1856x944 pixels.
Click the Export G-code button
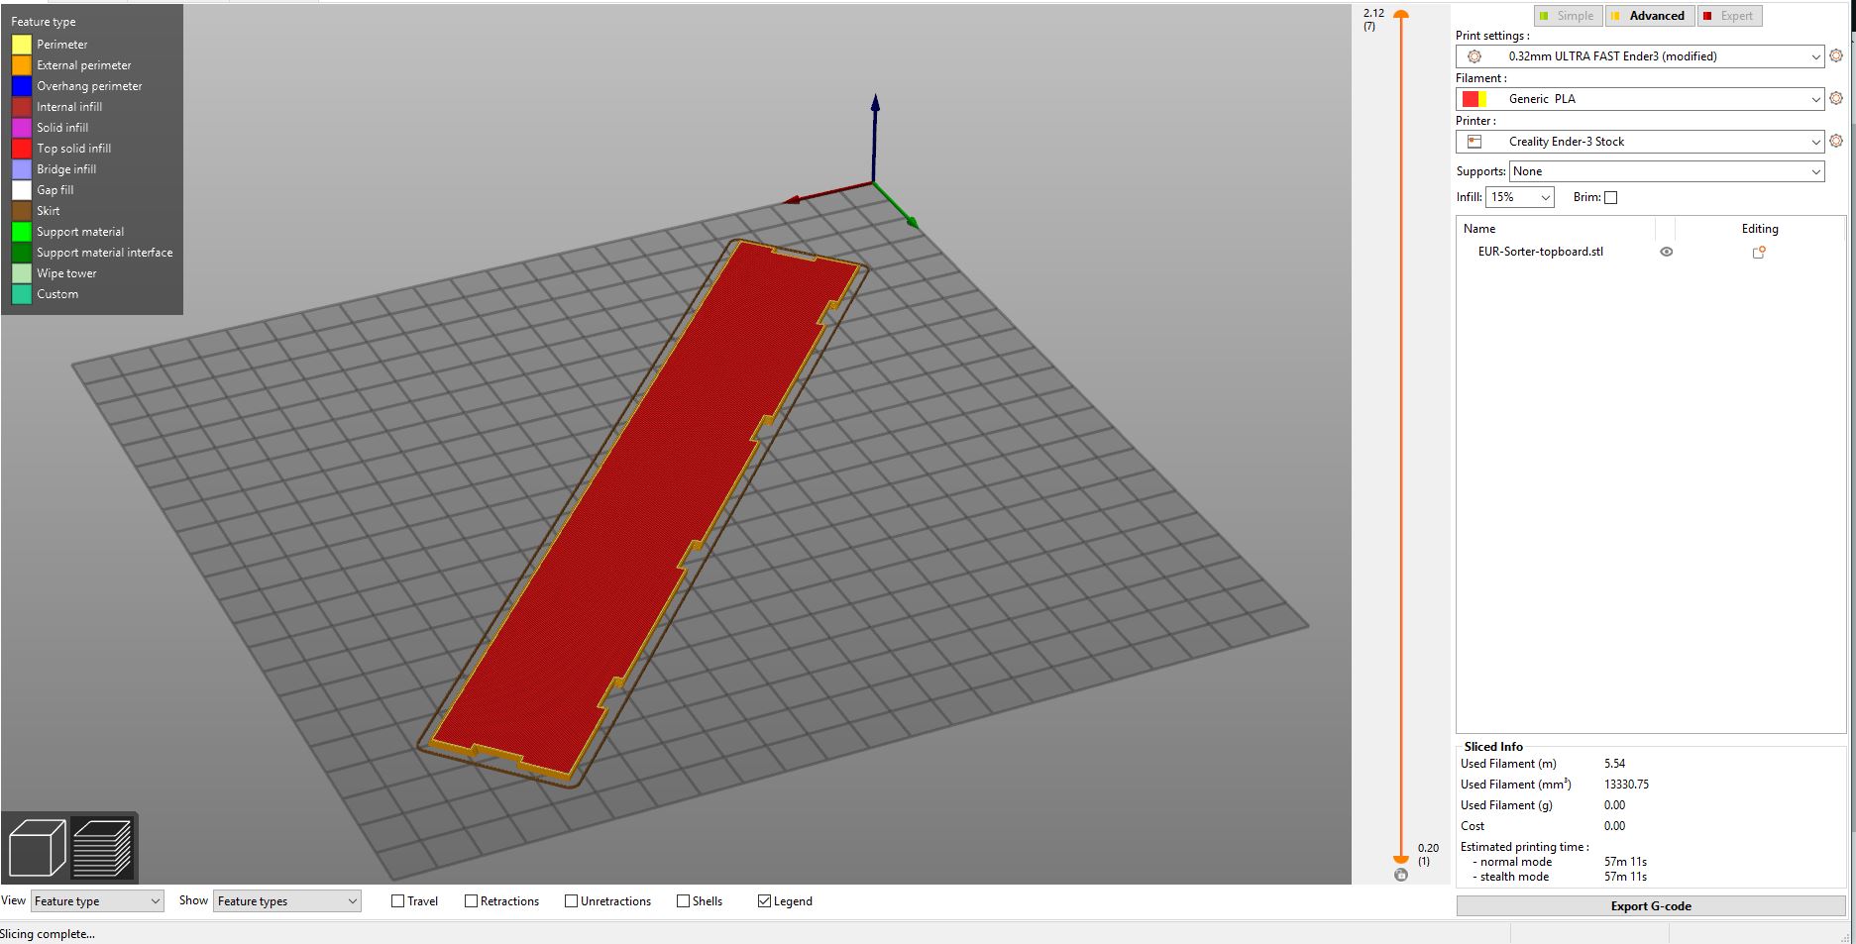pyautogui.click(x=1650, y=905)
